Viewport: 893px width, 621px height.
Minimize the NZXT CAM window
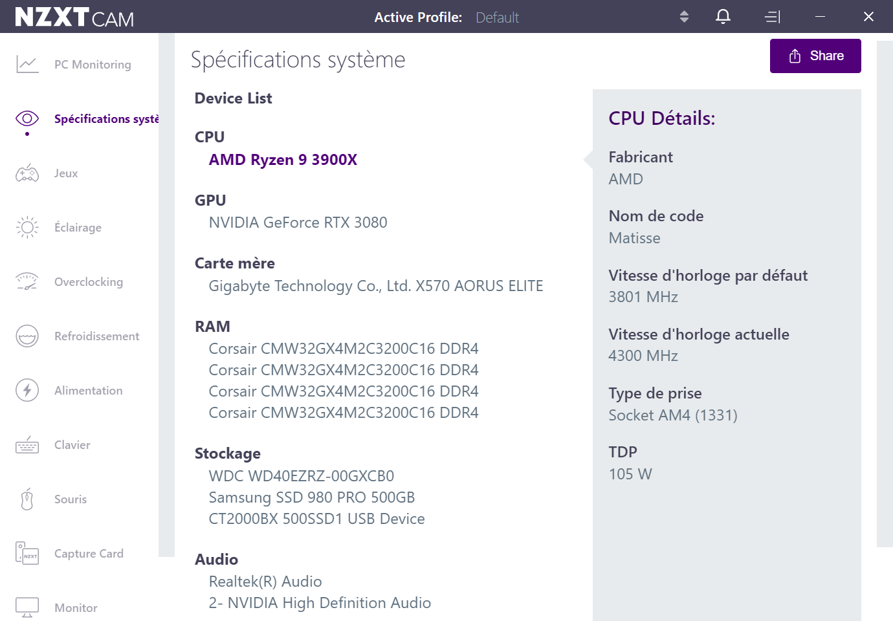820,17
